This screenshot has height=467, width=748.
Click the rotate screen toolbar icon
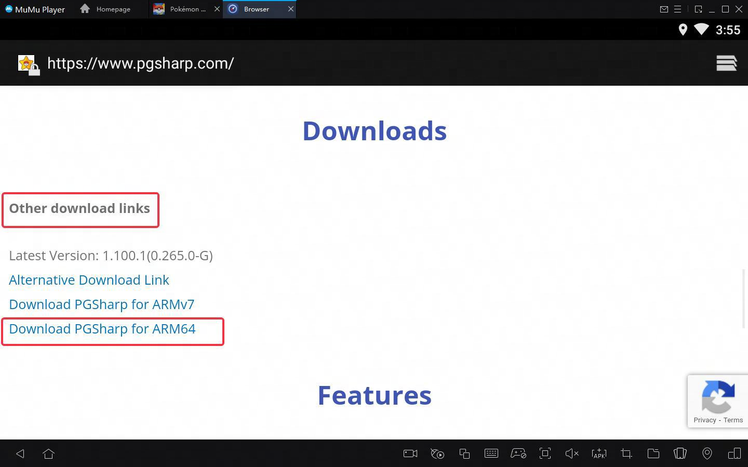pos(734,453)
